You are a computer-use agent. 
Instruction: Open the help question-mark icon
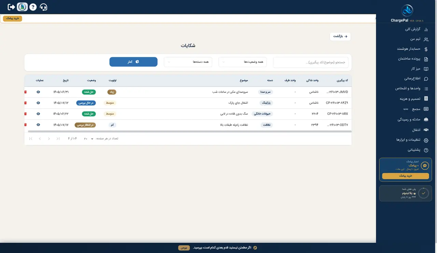point(33,7)
